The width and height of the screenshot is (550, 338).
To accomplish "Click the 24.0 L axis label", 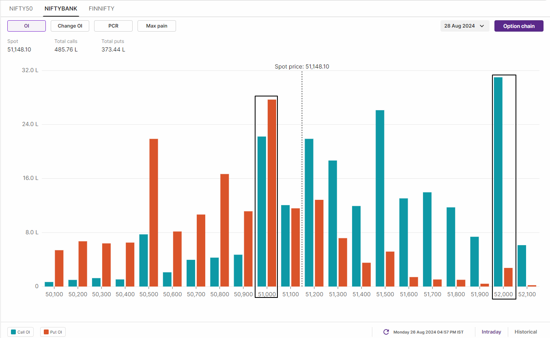I will click(30, 124).
